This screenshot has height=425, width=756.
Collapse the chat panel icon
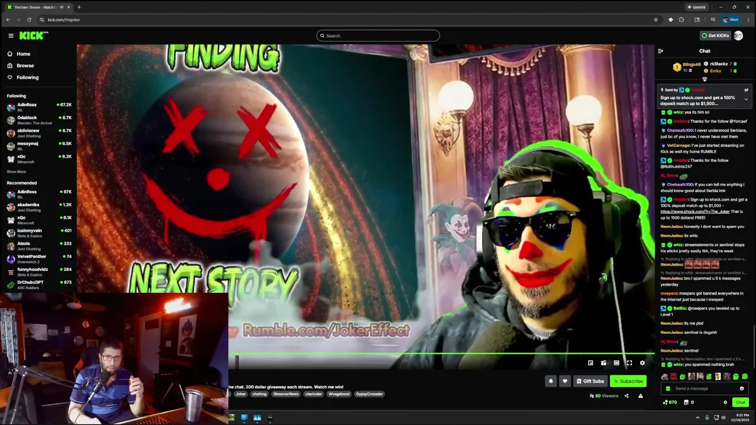click(x=660, y=51)
